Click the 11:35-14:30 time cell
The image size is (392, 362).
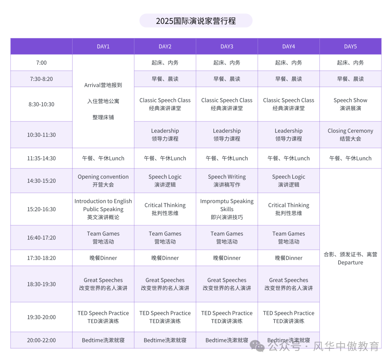(x=41, y=158)
